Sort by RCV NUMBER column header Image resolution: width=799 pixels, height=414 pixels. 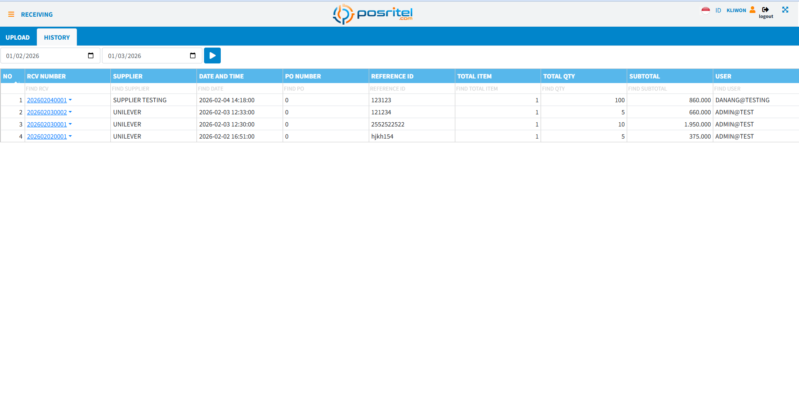pyautogui.click(x=67, y=76)
